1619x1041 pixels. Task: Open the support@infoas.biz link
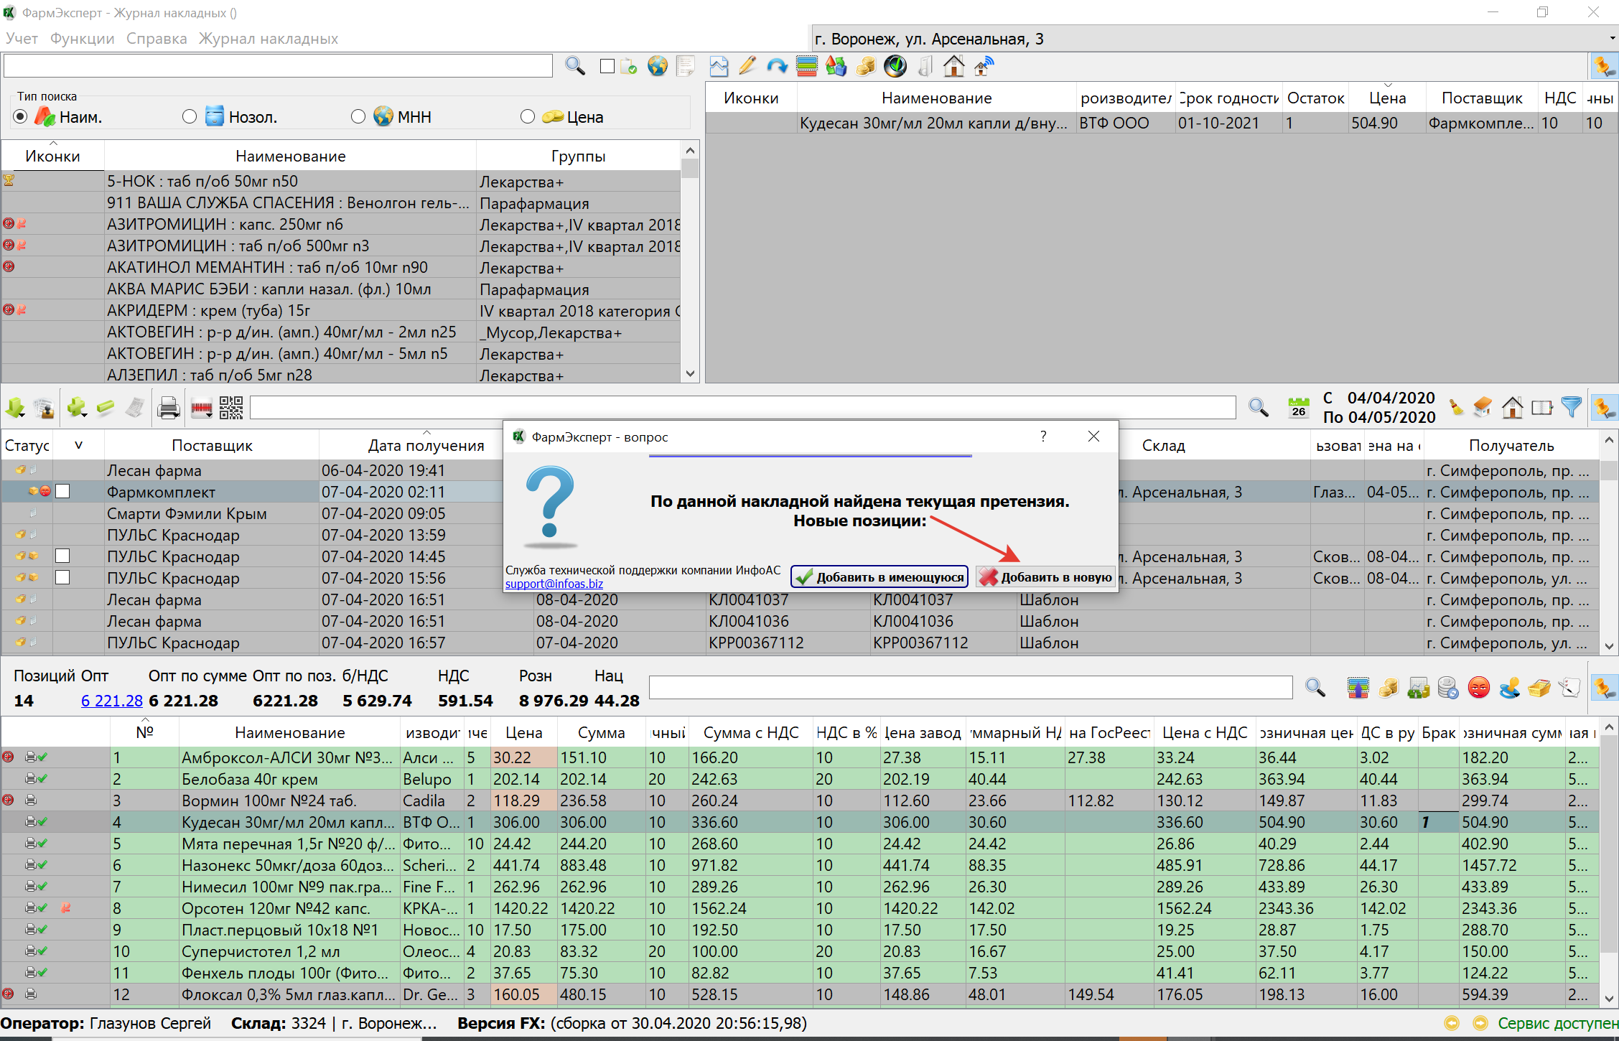pos(554,584)
